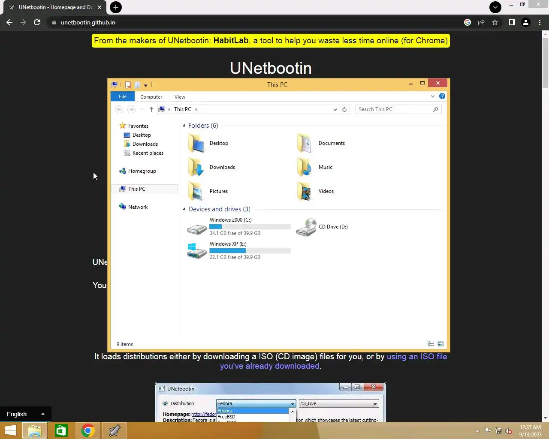Click the clock in the taskbar
Viewport: 549px width, 439px height.
[530, 431]
